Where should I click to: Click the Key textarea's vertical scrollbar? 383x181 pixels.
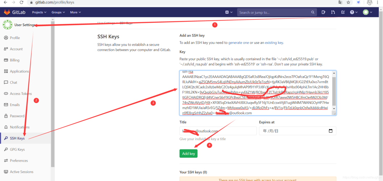(334, 90)
